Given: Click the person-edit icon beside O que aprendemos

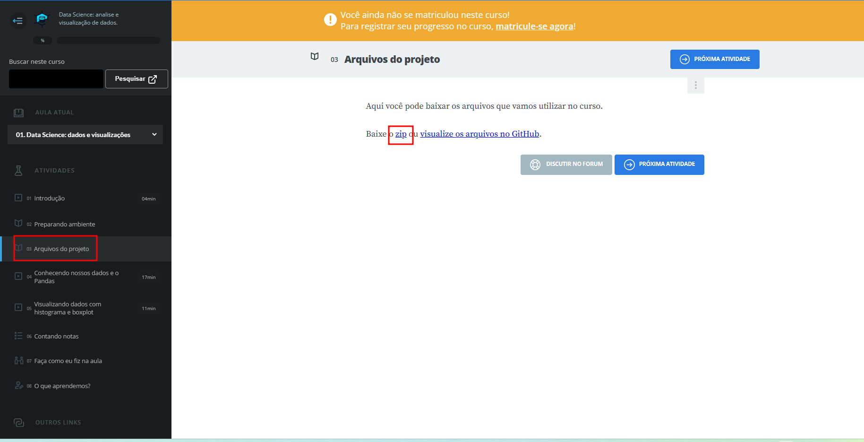Looking at the screenshot, I should (x=19, y=385).
